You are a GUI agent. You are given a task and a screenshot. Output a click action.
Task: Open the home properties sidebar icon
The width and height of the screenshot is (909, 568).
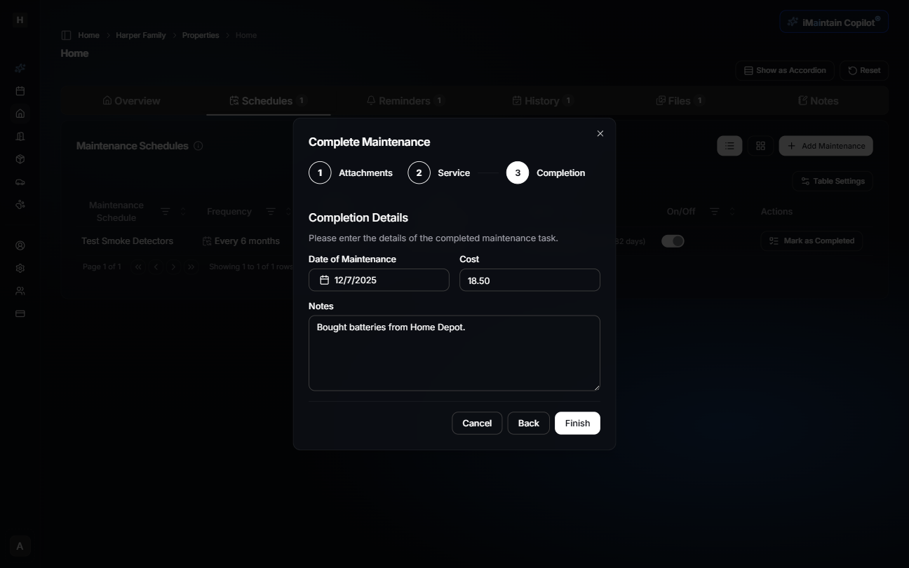click(x=20, y=113)
